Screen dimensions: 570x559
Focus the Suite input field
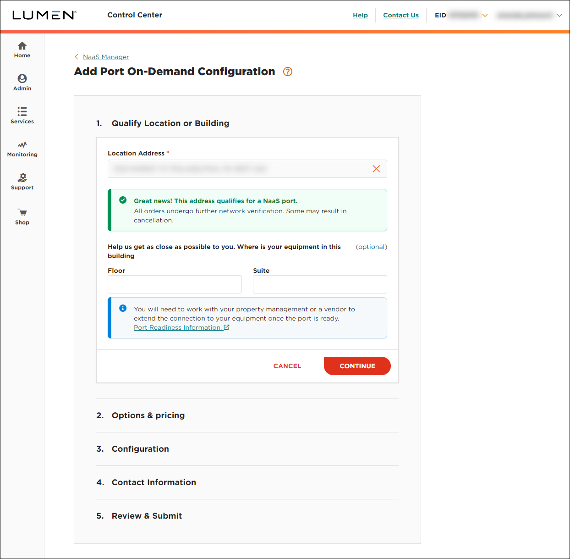(320, 284)
